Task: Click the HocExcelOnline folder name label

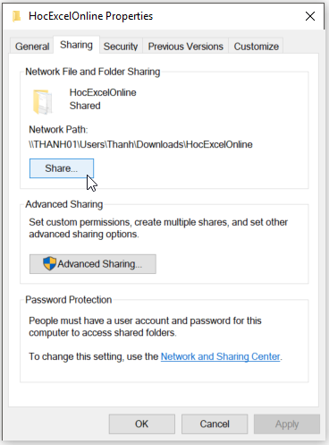Action: (103, 92)
